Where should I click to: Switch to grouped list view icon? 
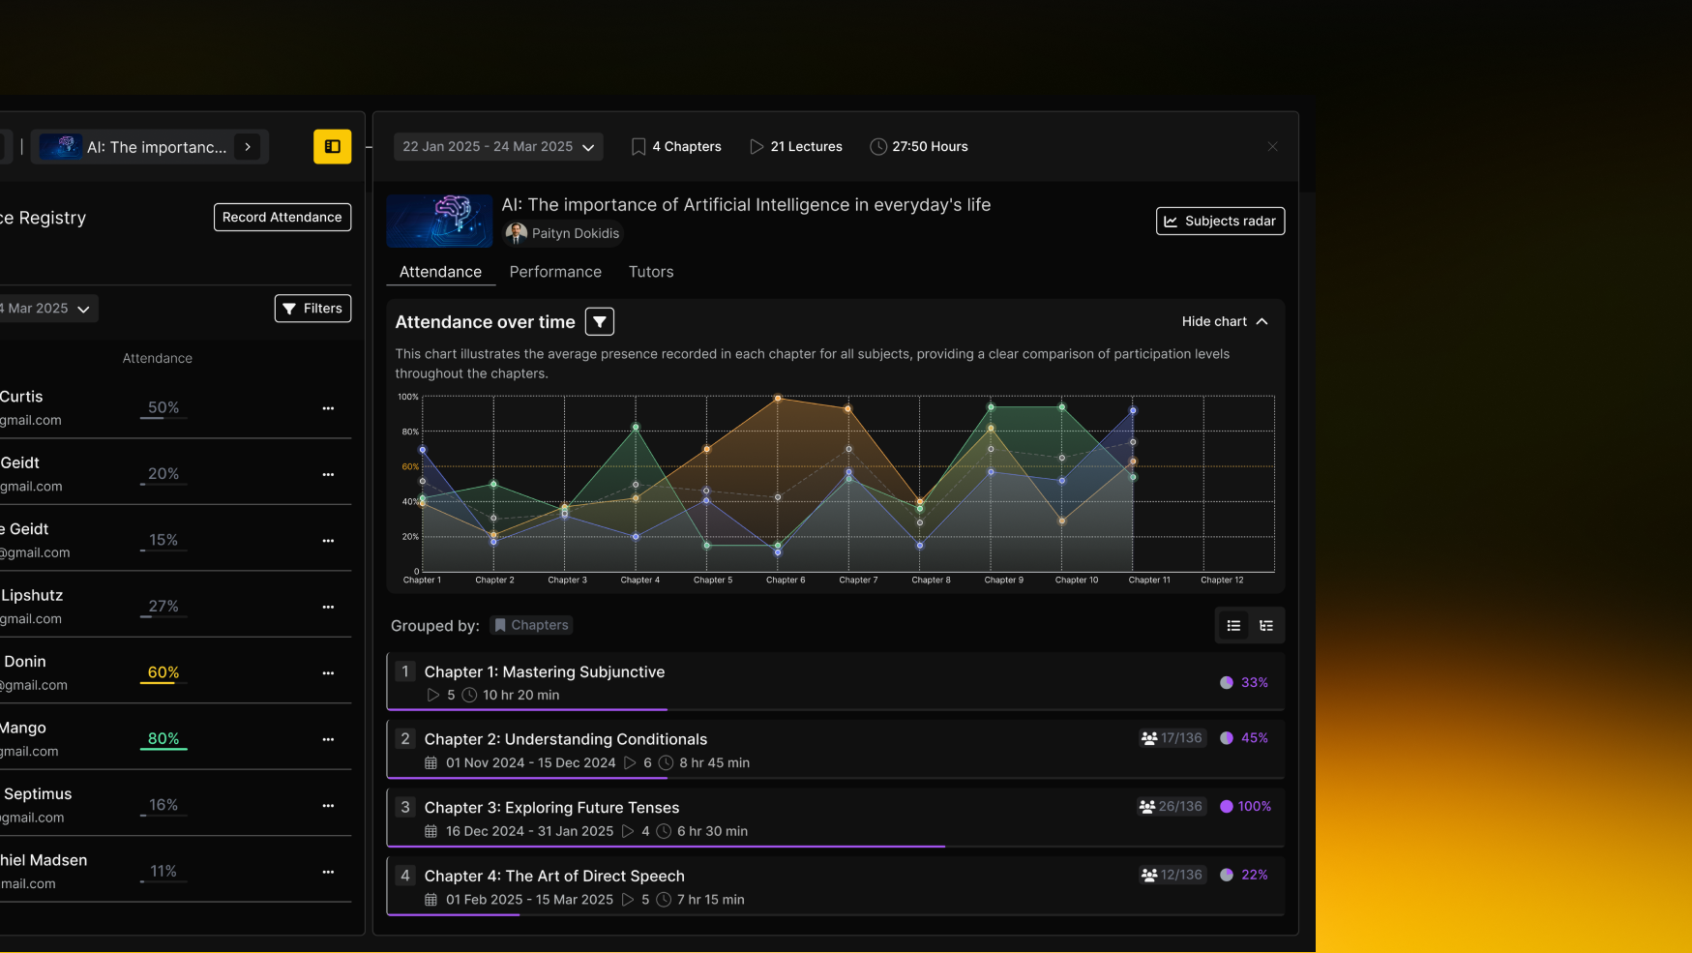[1266, 626]
